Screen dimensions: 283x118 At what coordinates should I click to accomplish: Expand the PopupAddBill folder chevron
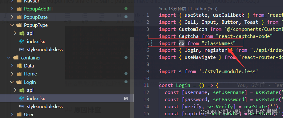(x=12, y=9)
